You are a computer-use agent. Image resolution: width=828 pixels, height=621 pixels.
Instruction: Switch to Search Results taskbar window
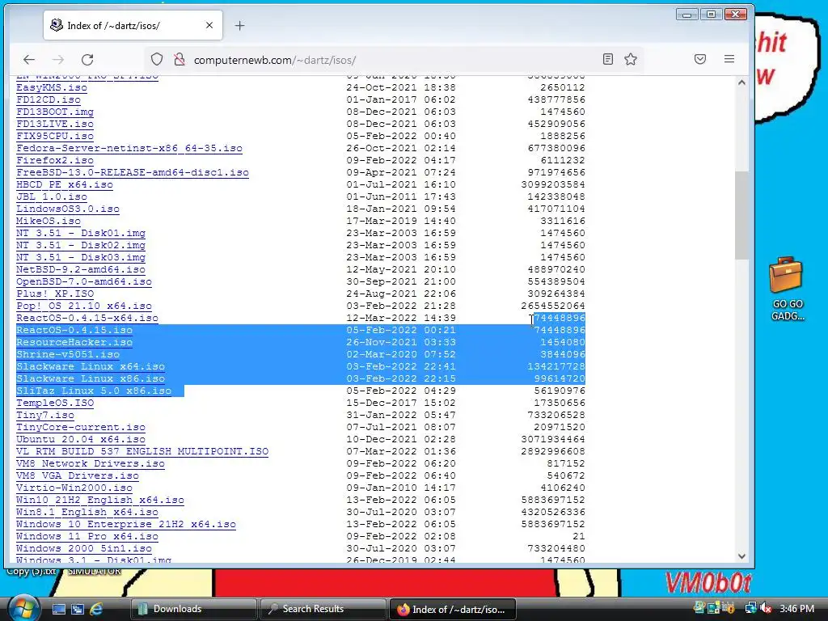point(323,609)
